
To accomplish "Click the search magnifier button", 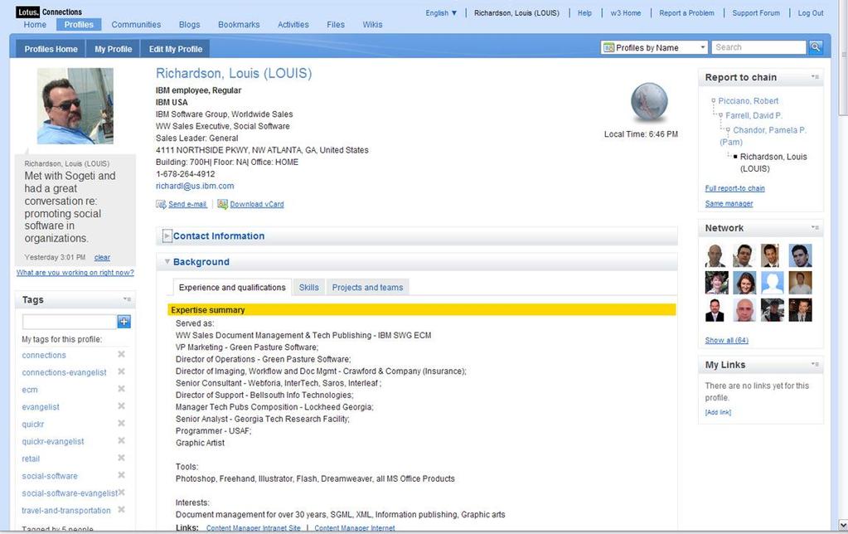I will point(816,47).
